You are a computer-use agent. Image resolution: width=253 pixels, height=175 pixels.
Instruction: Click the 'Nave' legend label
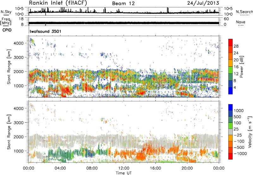pyautogui.click(x=241, y=22)
